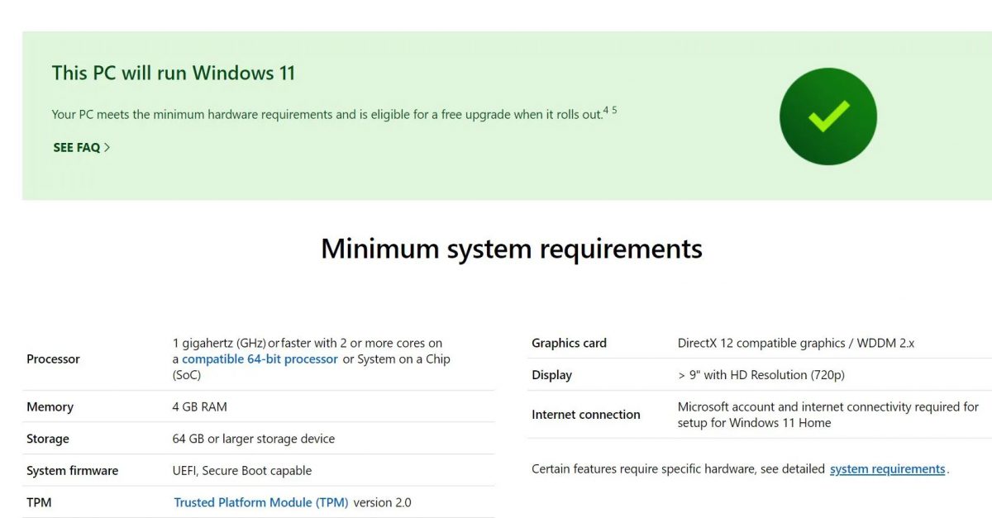This screenshot has width=992, height=518.
Task: Click the 'UEFI, Secure Boot capable' value
Action: 241,471
